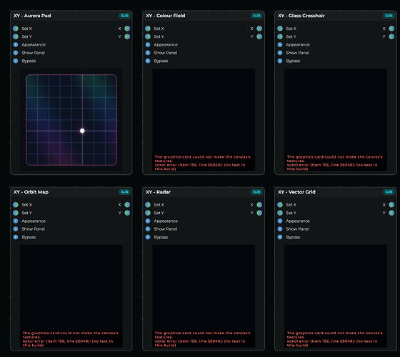Click the Bypass port on XY - Orbit Map
The height and width of the screenshot is (357, 400).
pos(16,237)
